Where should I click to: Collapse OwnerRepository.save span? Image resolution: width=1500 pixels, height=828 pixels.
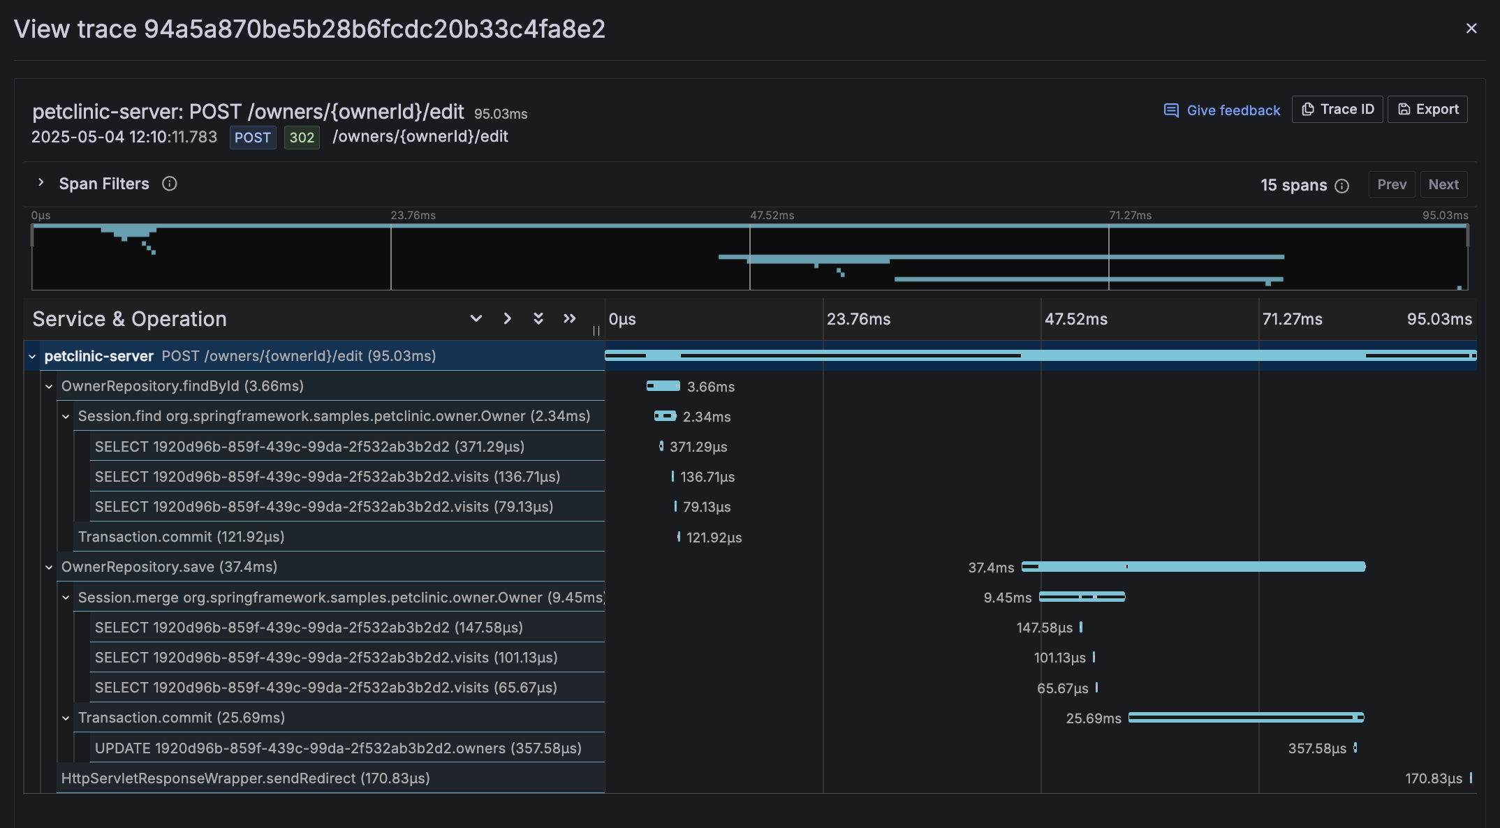49,568
